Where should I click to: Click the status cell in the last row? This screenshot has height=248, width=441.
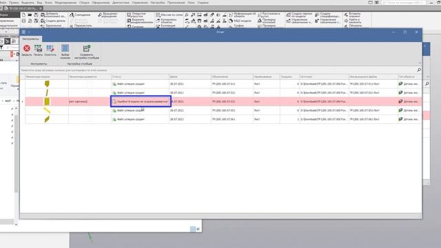[x=140, y=119]
